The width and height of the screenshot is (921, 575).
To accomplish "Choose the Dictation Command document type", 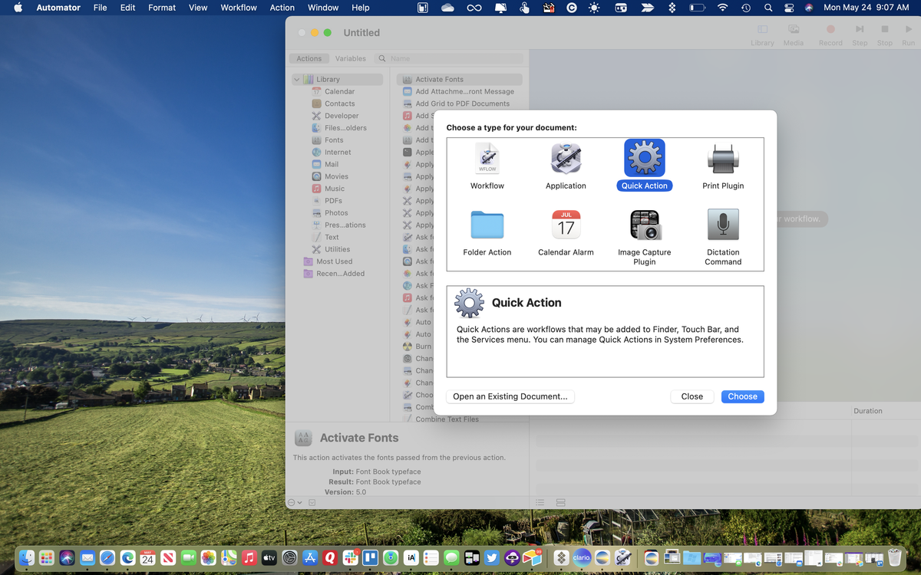I will click(x=722, y=225).
